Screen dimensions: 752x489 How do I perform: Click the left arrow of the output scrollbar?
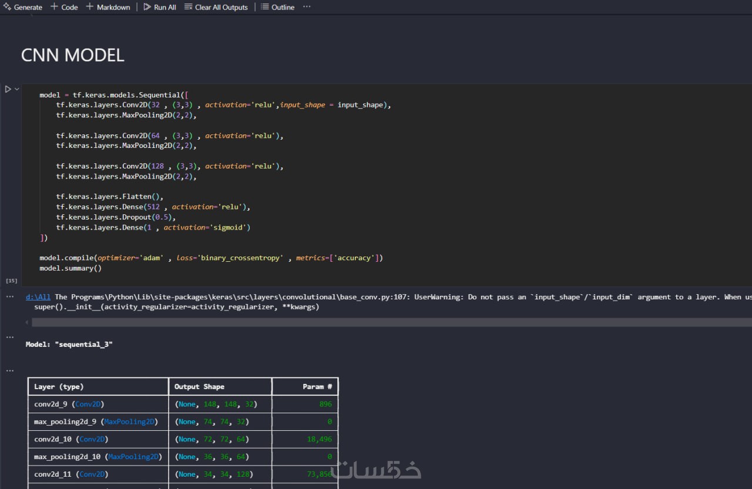[x=28, y=322]
